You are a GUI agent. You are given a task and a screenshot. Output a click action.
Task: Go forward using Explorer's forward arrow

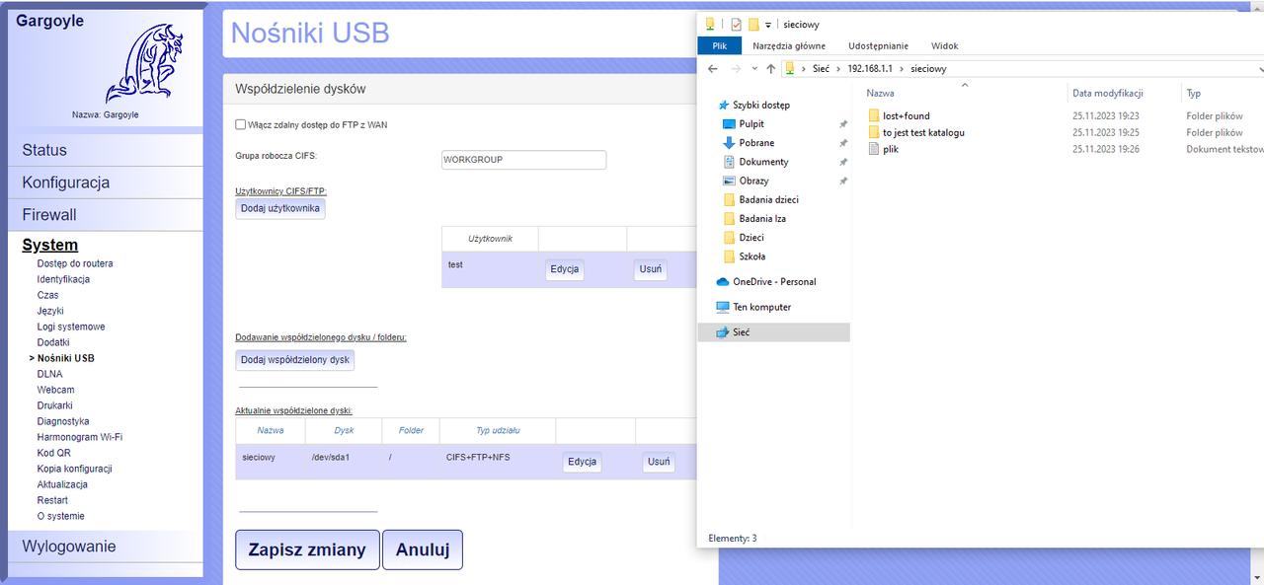tap(736, 69)
